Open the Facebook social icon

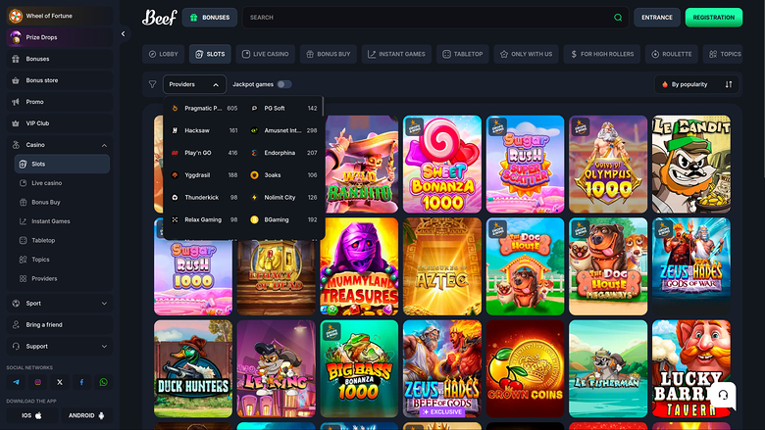[x=81, y=382]
